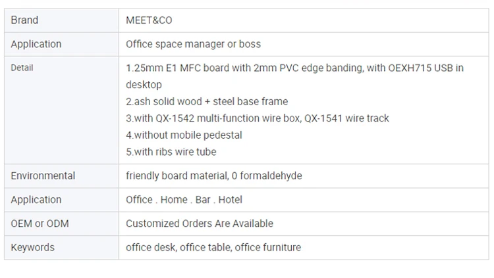494x278 pixels.
Task: Click the Brand label cell
Action: point(61,20)
